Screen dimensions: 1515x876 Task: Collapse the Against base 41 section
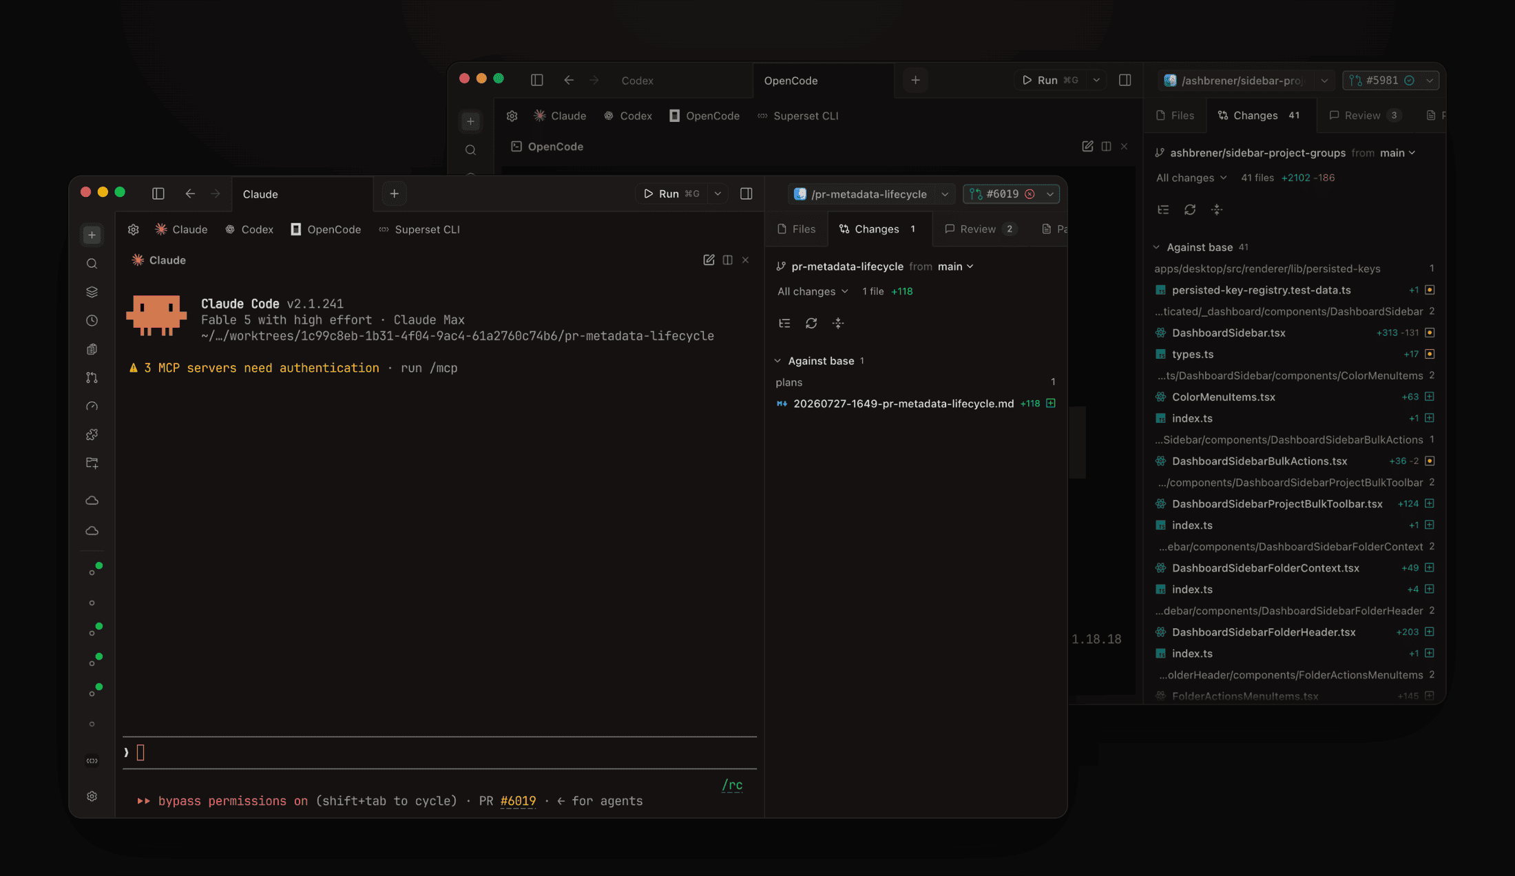(x=1201, y=247)
